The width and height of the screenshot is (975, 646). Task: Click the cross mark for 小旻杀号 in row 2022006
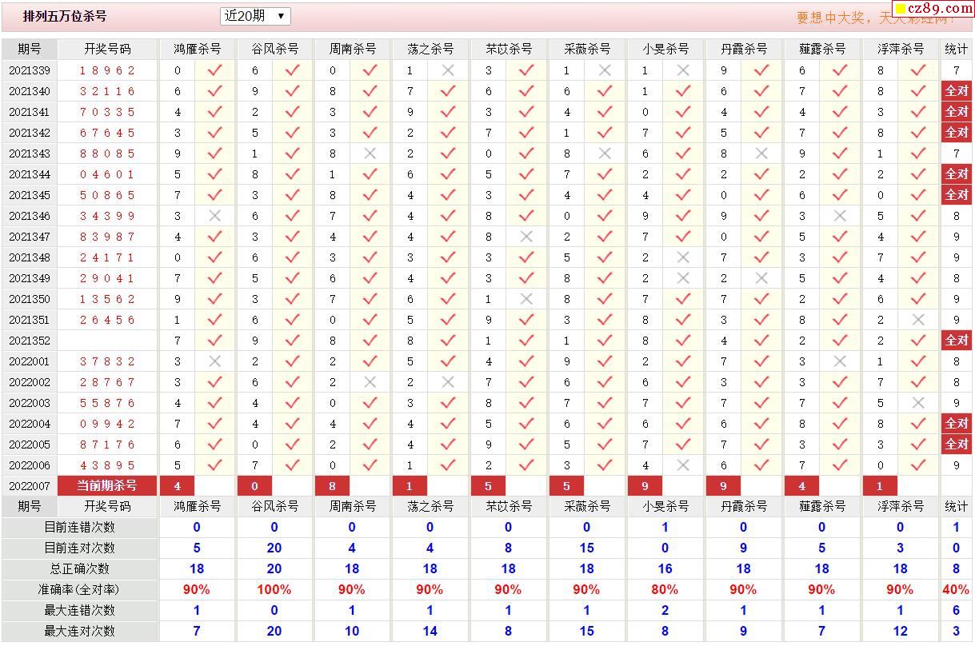(683, 465)
